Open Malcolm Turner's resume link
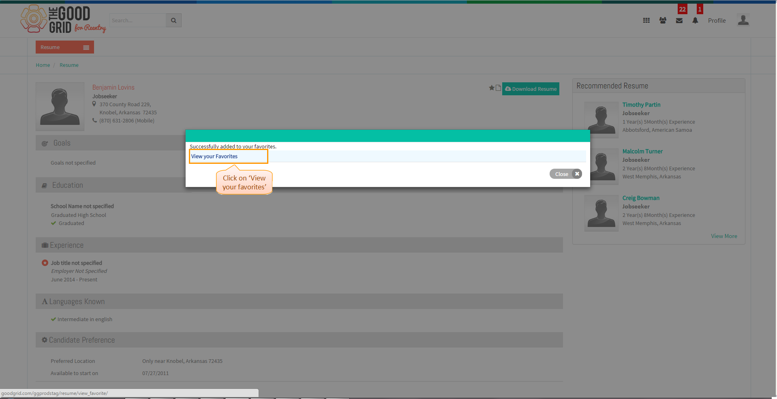This screenshot has height=399, width=777. tap(642, 151)
